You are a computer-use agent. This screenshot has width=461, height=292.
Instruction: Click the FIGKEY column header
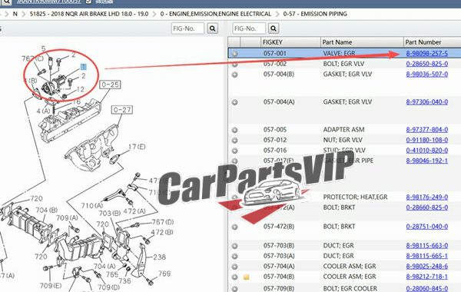[290, 42]
